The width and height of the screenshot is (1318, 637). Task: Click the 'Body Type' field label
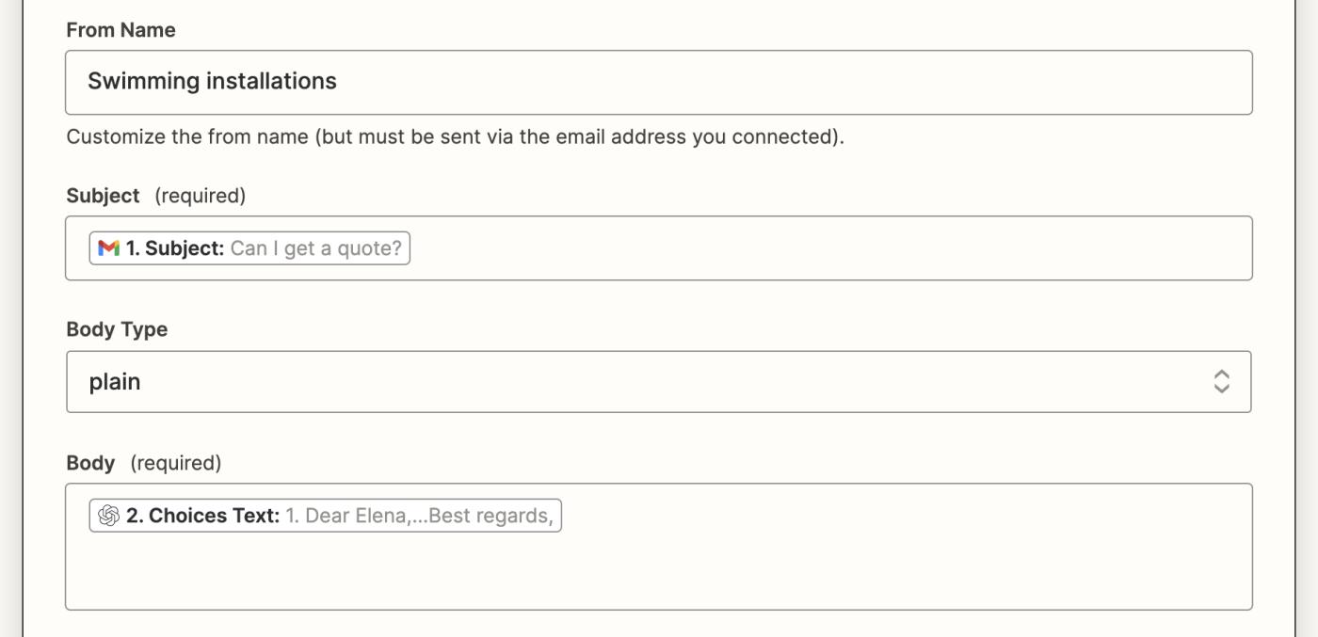pyautogui.click(x=117, y=329)
